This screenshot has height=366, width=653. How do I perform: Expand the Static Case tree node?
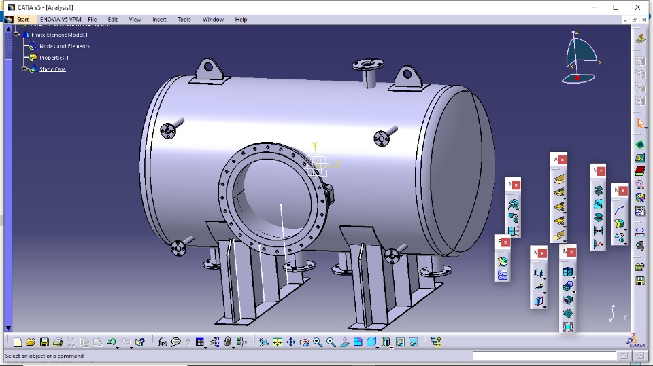[x=24, y=69]
